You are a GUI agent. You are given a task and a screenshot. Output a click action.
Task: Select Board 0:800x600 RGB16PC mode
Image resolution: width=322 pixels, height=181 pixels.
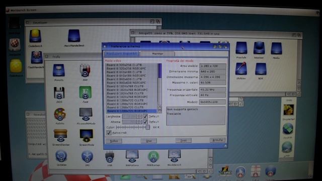pyautogui.click(x=131, y=82)
